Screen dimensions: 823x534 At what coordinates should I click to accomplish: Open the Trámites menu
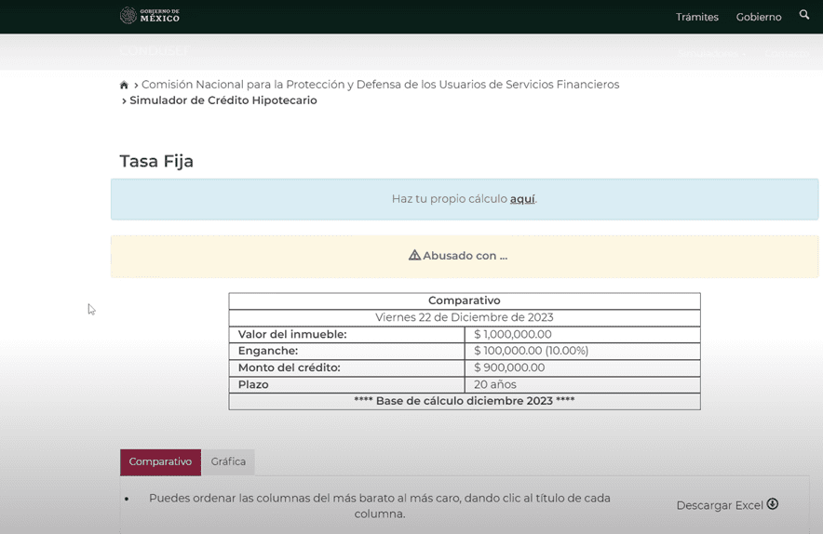pos(696,17)
